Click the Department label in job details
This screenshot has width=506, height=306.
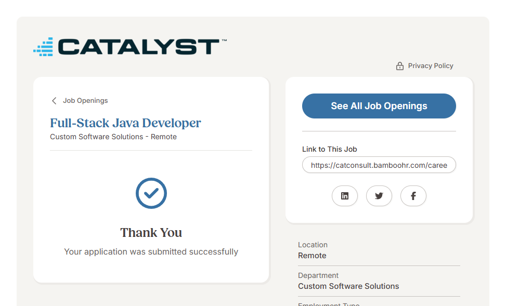tap(318, 275)
